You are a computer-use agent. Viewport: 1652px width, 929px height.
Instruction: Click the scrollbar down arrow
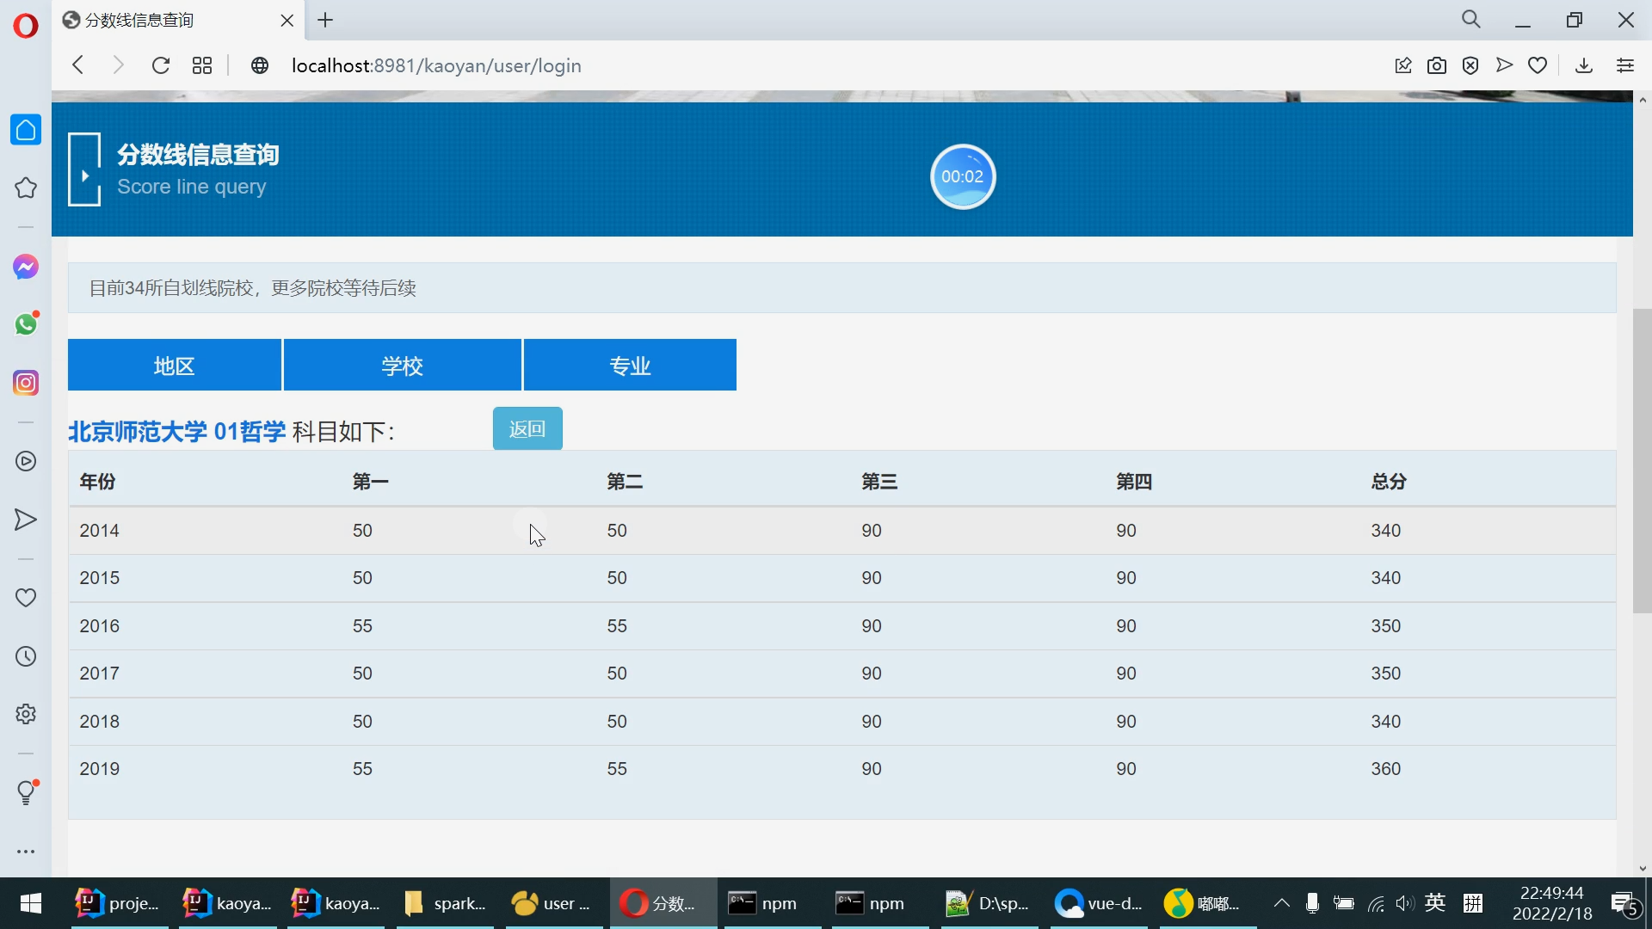pyautogui.click(x=1643, y=869)
